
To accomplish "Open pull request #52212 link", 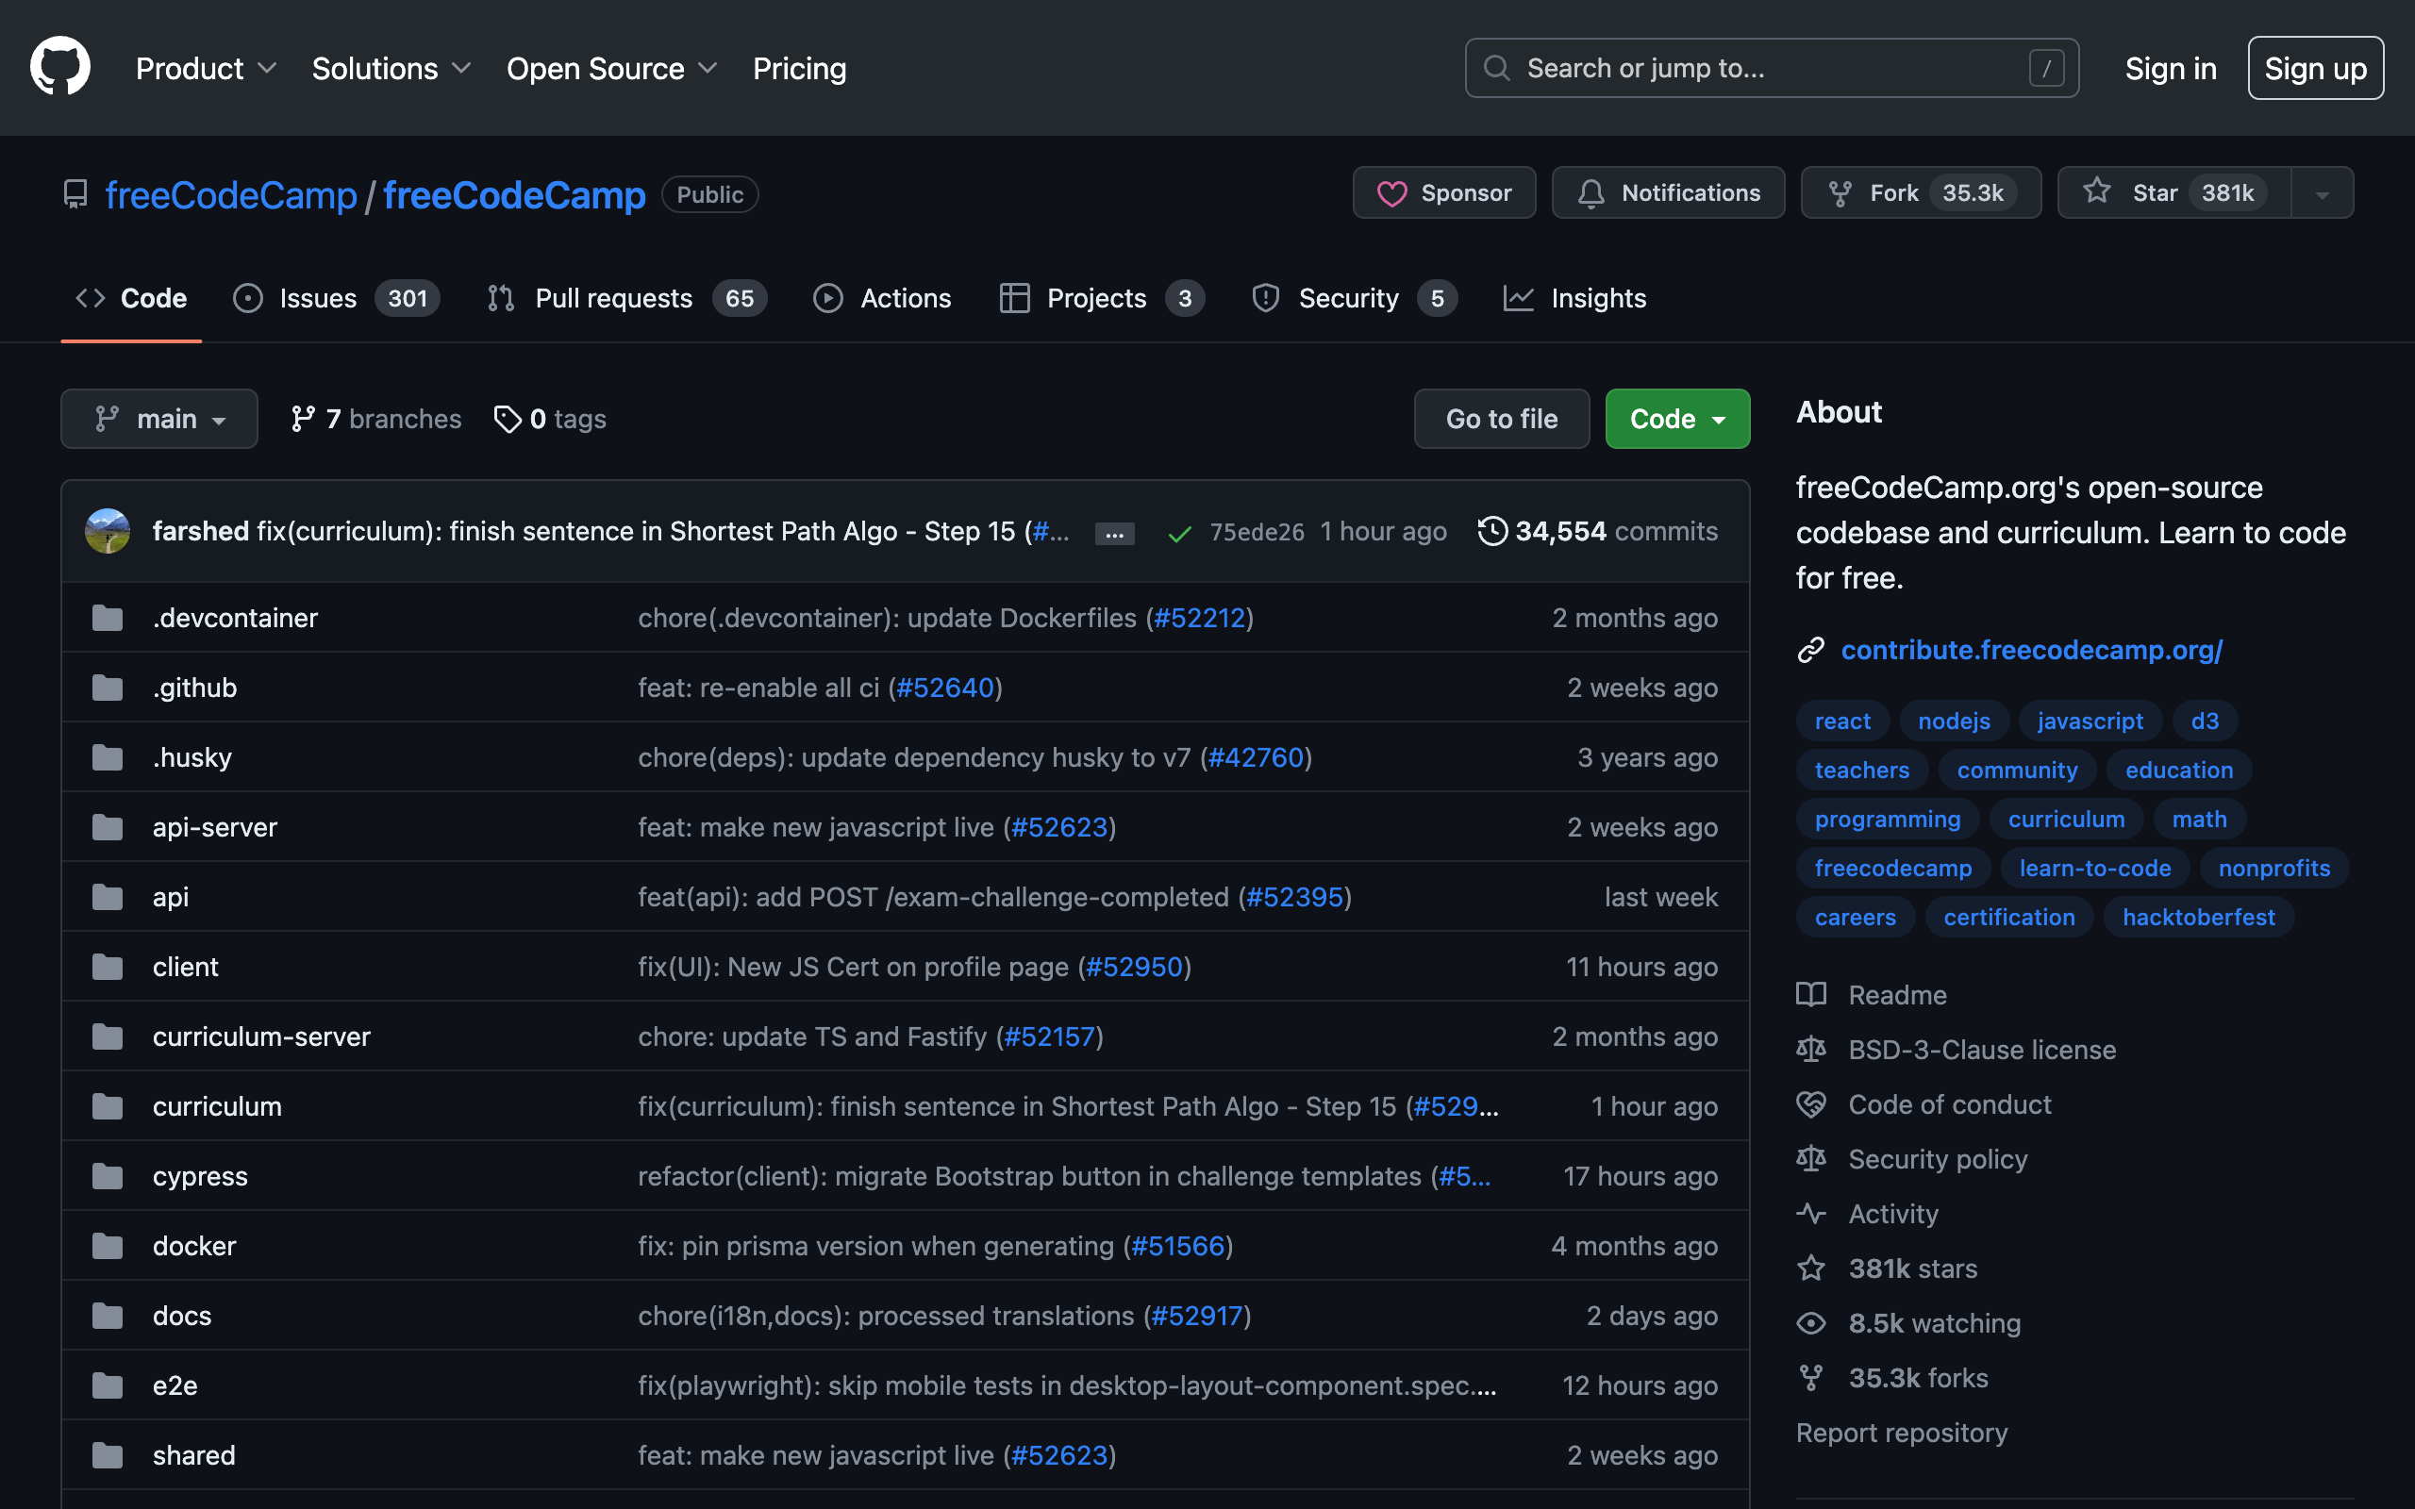I will [1200, 618].
